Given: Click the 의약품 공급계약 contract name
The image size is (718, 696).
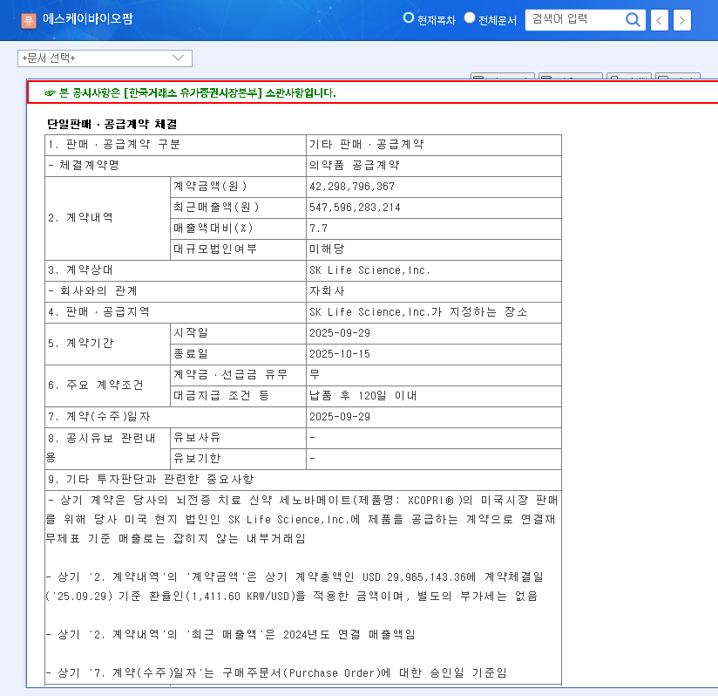Looking at the screenshot, I should [354, 166].
